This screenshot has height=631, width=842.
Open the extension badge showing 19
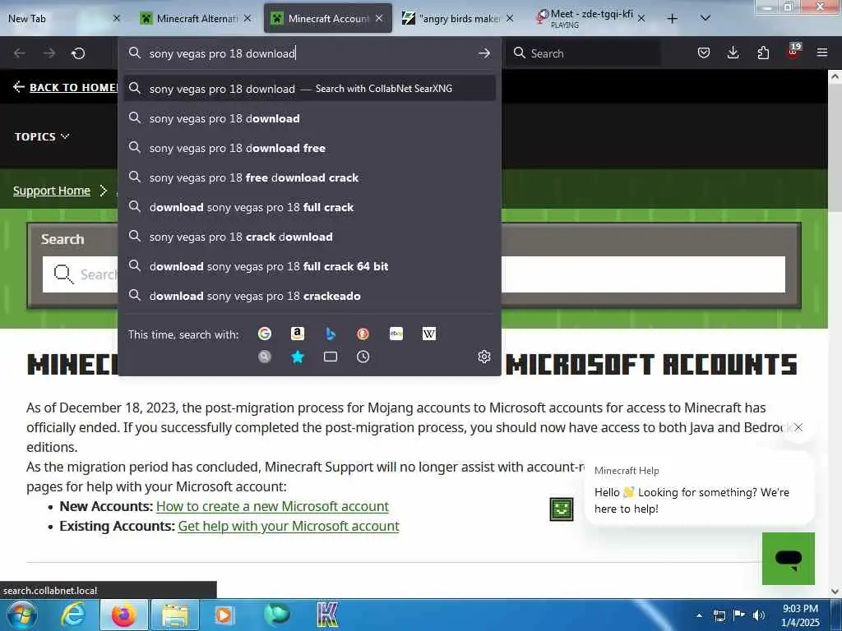click(x=793, y=51)
